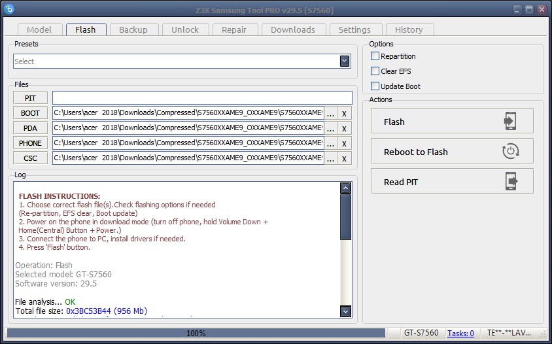Open the Tasks: 0 link
This screenshot has height=344, width=552.
pyautogui.click(x=460, y=333)
